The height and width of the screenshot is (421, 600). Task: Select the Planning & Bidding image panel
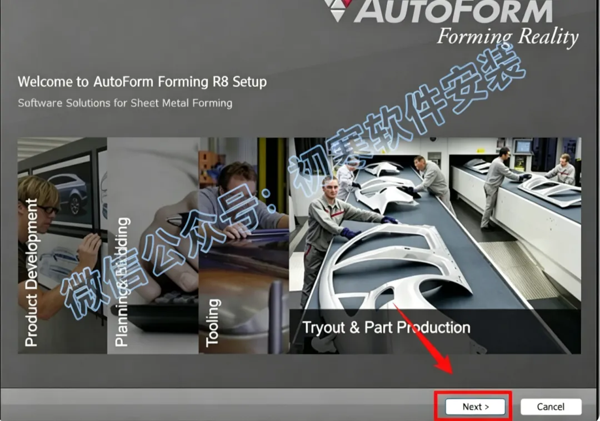pos(153,245)
